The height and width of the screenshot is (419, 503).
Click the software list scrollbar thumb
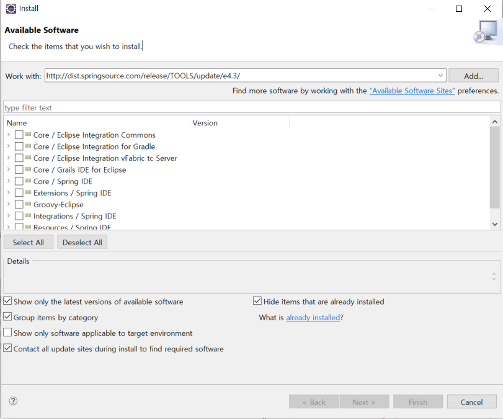[x=495, y=168]
